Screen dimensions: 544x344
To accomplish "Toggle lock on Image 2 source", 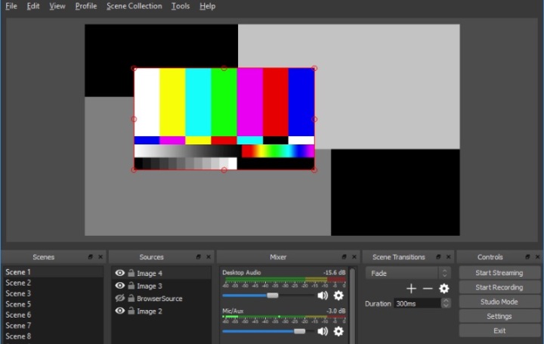I will coord(131,311).
